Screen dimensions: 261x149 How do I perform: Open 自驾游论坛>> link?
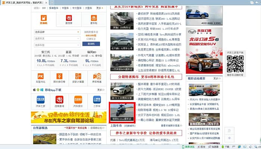(x=97, y=128)
